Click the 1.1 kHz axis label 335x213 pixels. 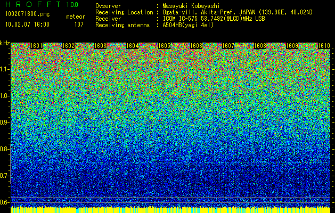tap(4, 69)
